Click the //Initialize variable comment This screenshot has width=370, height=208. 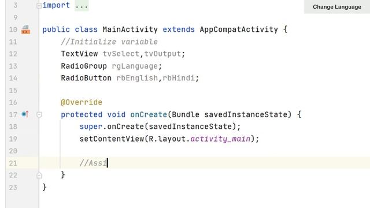[109, 42]
